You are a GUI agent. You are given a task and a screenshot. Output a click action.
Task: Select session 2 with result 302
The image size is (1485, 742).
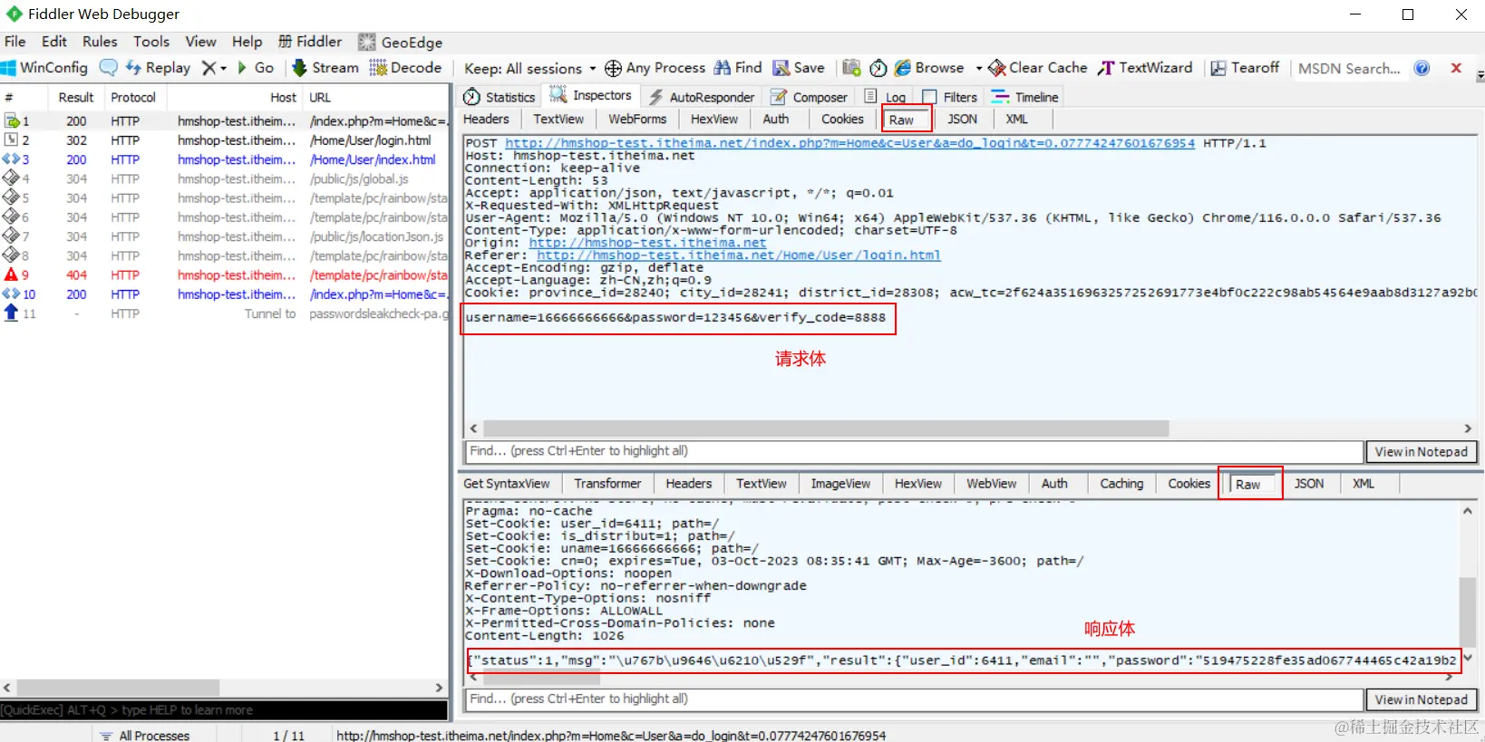click(225, 140)
